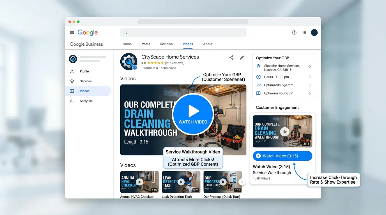Expand the Optimizeds row chevron
This screenshot has height=215, width=386.
pos(310,85)
